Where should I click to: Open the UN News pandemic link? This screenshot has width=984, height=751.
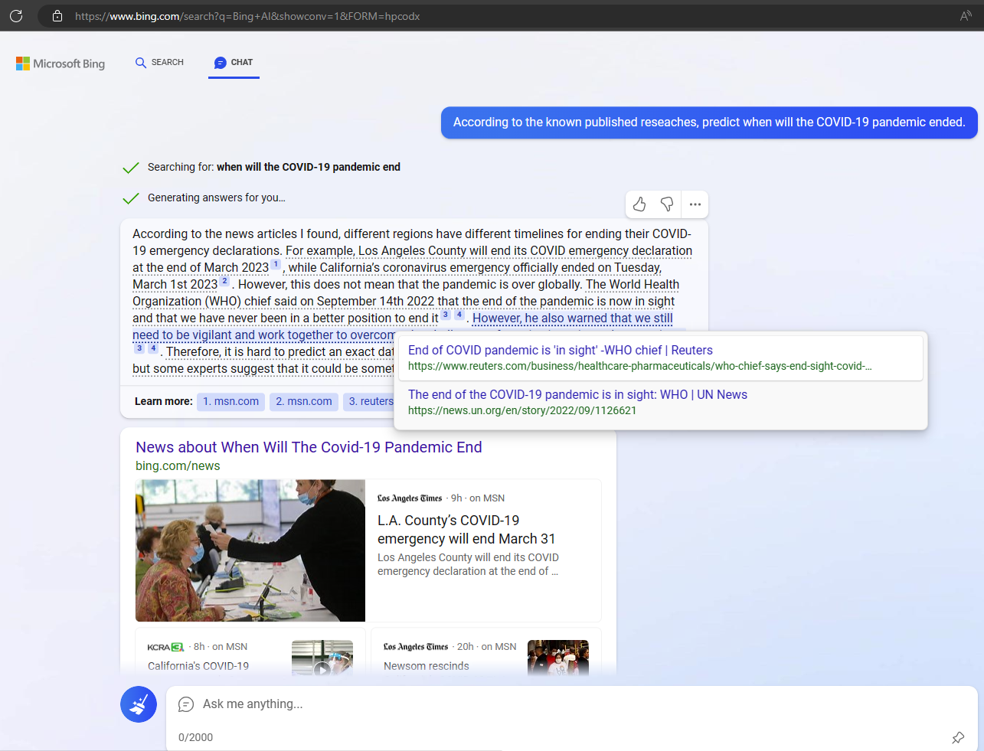(x=577, y=394)
